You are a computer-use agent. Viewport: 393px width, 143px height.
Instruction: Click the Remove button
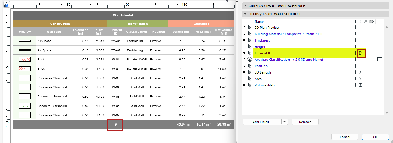pyautogui.click(x=305, y=122)
